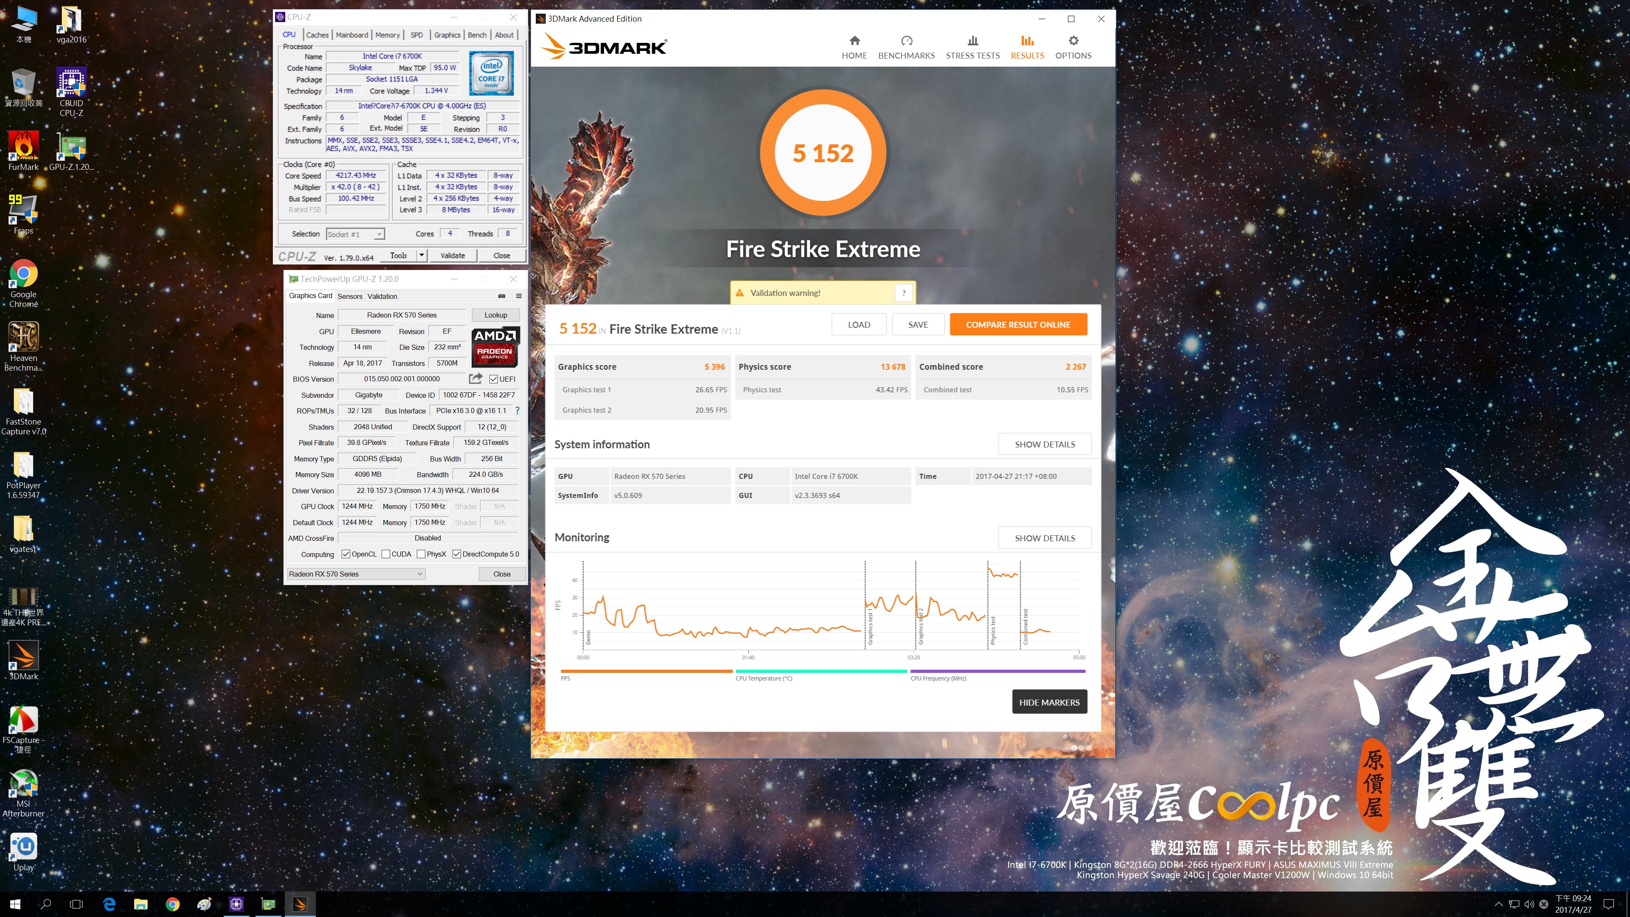Switch to the Mainboard tab in CPU-Z
The height and width of the screenshot is (917, 1630).
(x=352, y=35)
